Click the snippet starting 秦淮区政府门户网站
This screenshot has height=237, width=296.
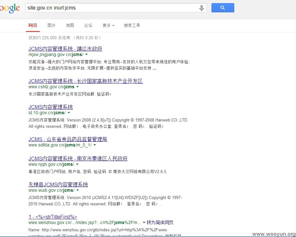point(98,172)
